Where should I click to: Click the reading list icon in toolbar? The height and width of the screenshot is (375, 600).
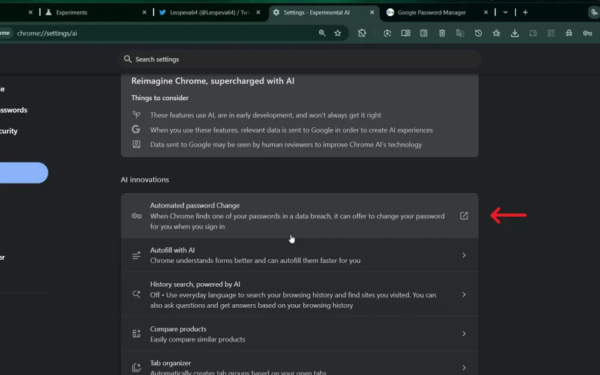tap(424, 33)
